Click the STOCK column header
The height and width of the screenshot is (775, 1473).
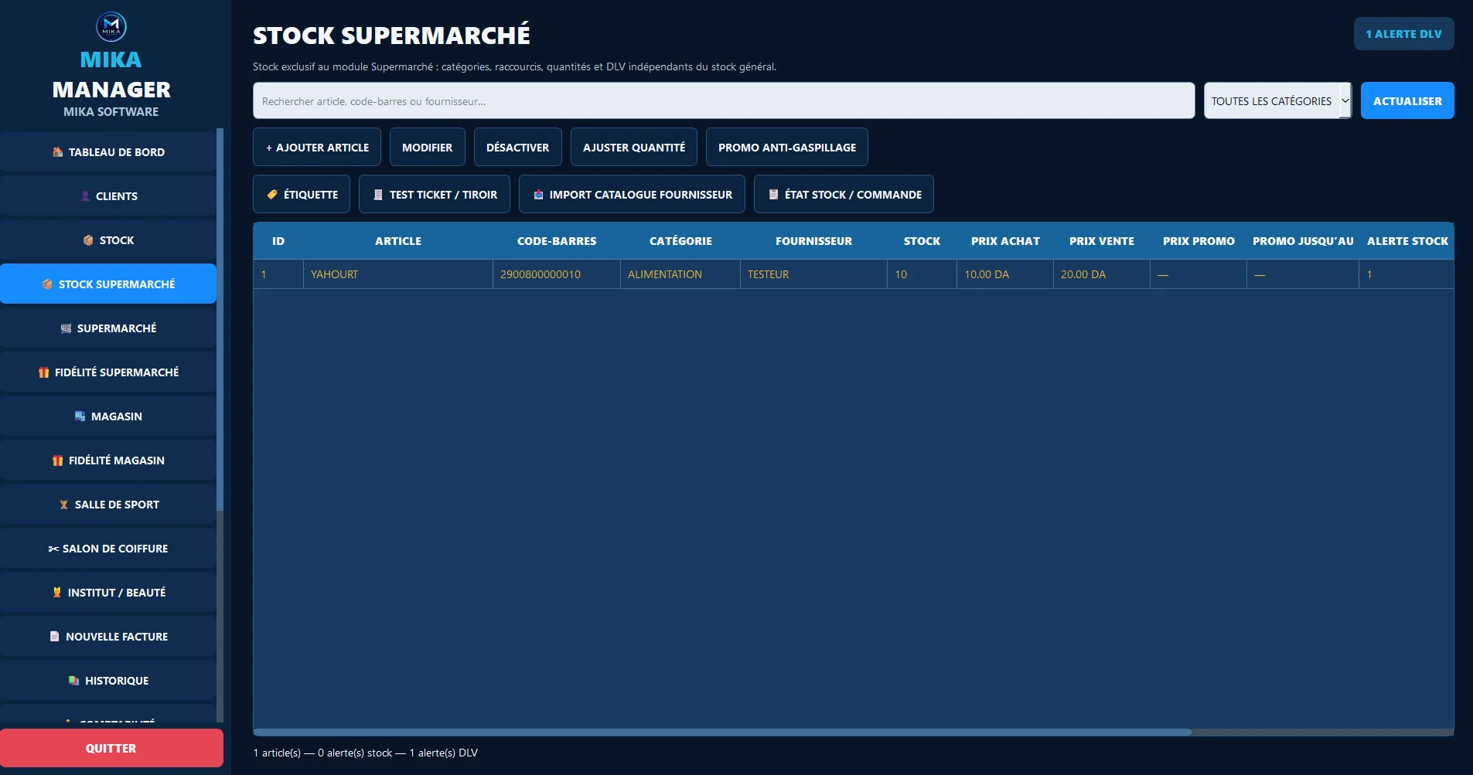pos(922,241)
